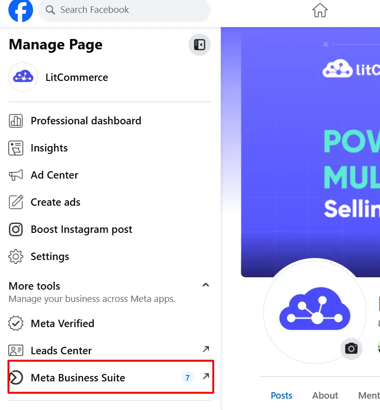The width and height of the screenshot is (380, 410).
Task: Click the 7 notification badge on Business Suite
Action: pos(187,377)
